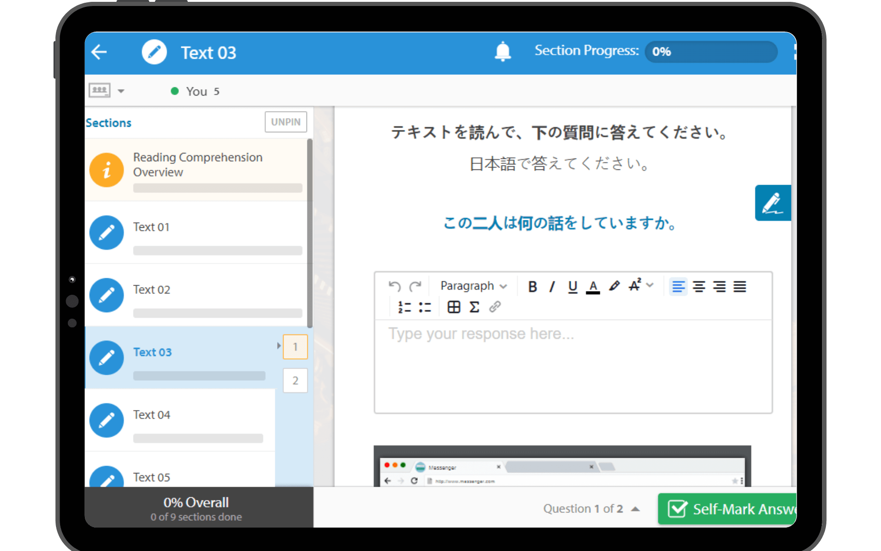The image size is (881, 551).
Task: Toggle italic formatting
Action: click(x=552, y=287)
